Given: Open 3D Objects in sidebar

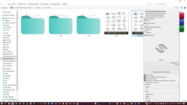Looking at the screenshot, I should (8, 35).
